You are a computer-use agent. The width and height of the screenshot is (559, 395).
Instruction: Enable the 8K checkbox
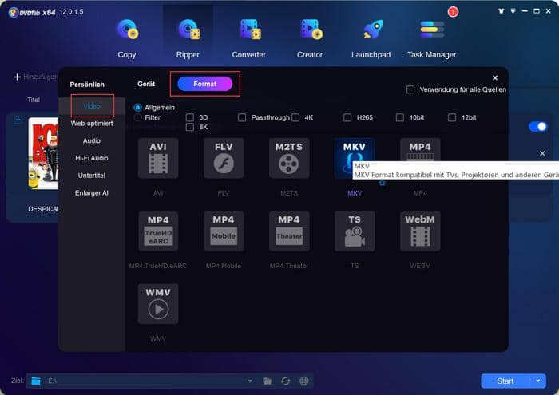click(190, 127)
